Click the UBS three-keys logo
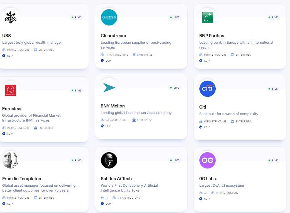The height and width of the screenshot is (213, 290). click(x=11, y=17)
